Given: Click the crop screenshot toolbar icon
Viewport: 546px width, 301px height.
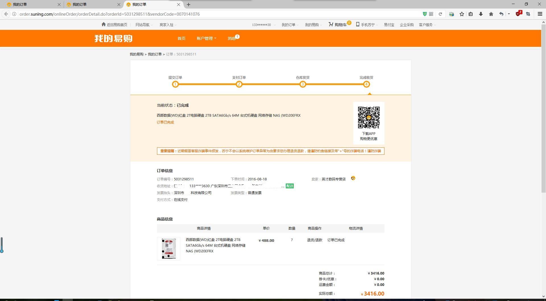Looking at the screenshot, I should point(528,14).
